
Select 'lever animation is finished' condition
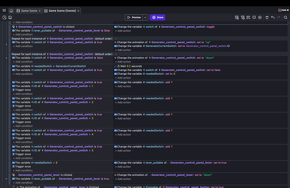pos(58,187)
